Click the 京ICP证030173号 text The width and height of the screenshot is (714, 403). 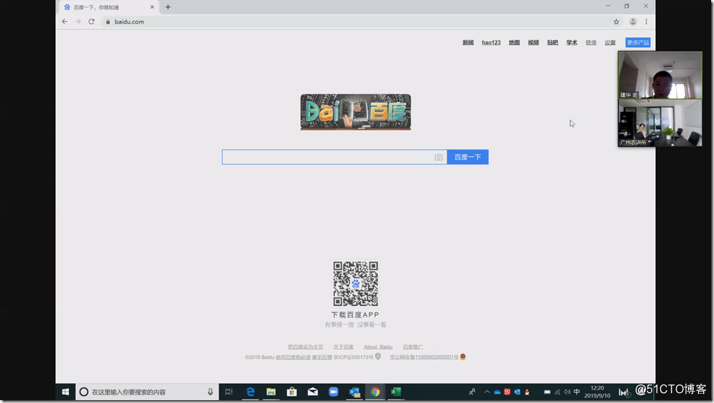click(x=353, y=357)
